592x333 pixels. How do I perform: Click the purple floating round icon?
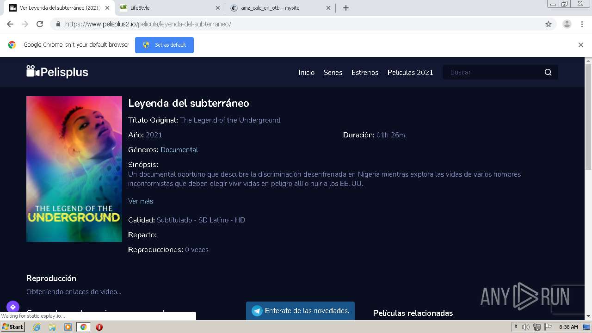[13, 307]
